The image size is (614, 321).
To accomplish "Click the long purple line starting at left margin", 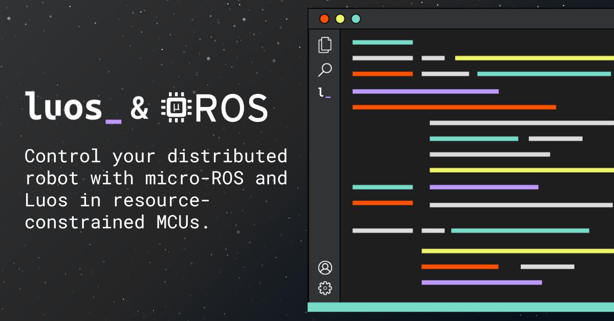I will pyautogui.click(x=425, y=92).
